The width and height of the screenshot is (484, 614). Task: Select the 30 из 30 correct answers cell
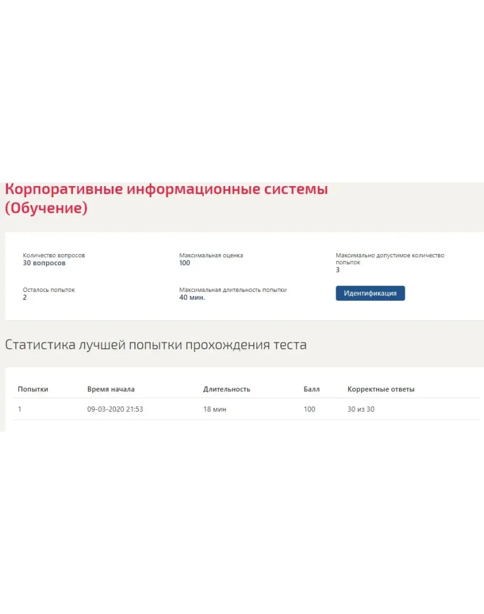tap(361, 409)
